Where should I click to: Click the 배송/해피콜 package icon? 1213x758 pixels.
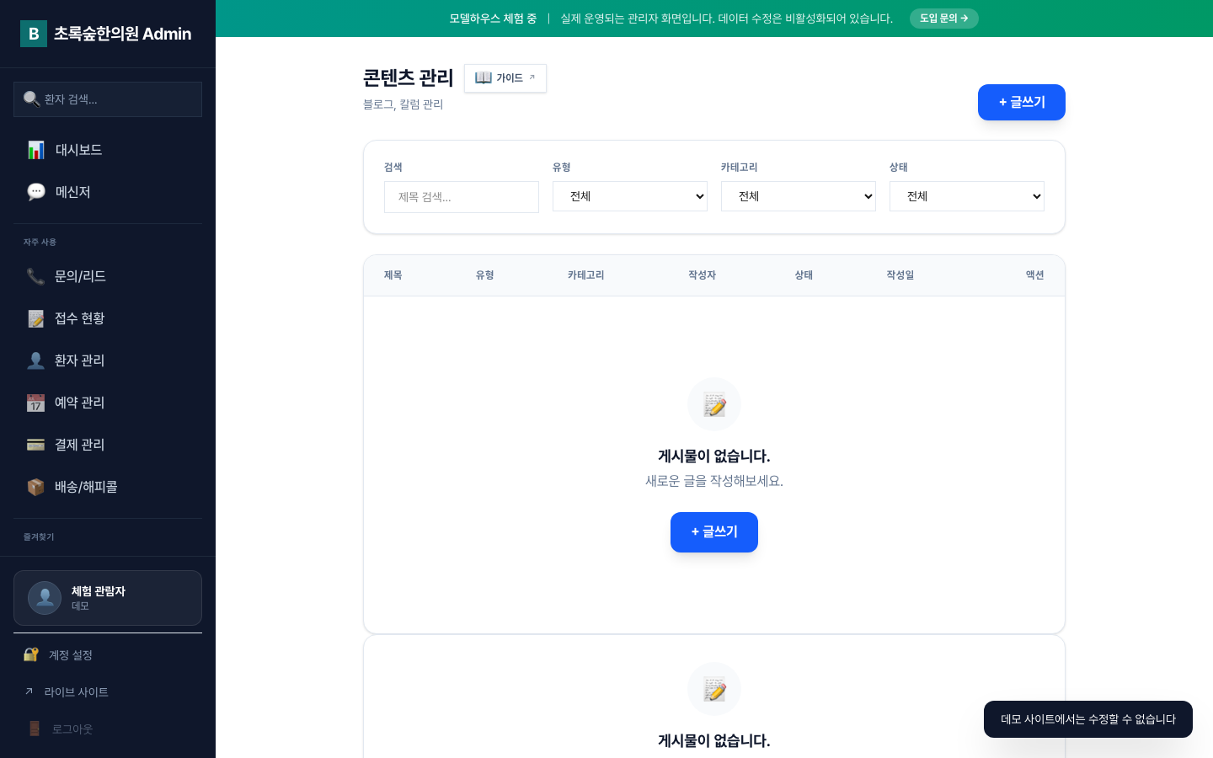point(35,487)
